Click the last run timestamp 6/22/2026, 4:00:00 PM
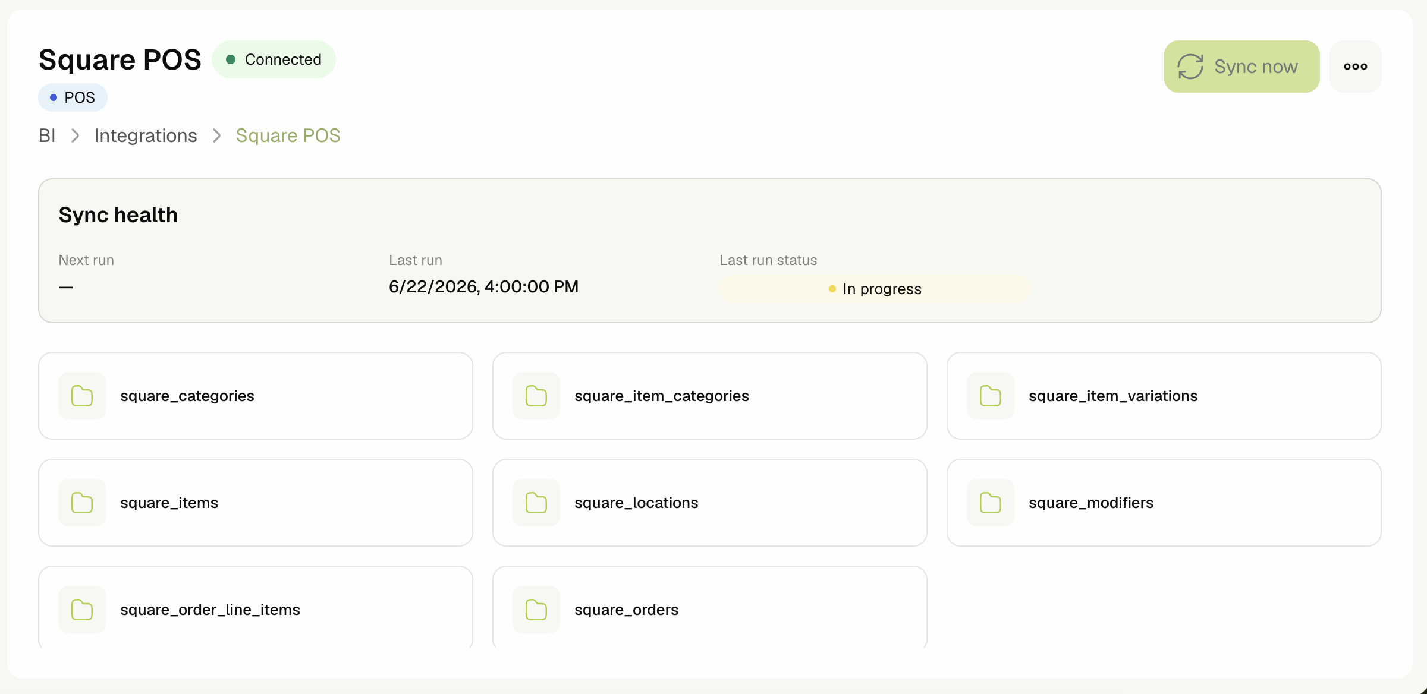Screen dimensions: 1427x694 (x=483, y=287)
